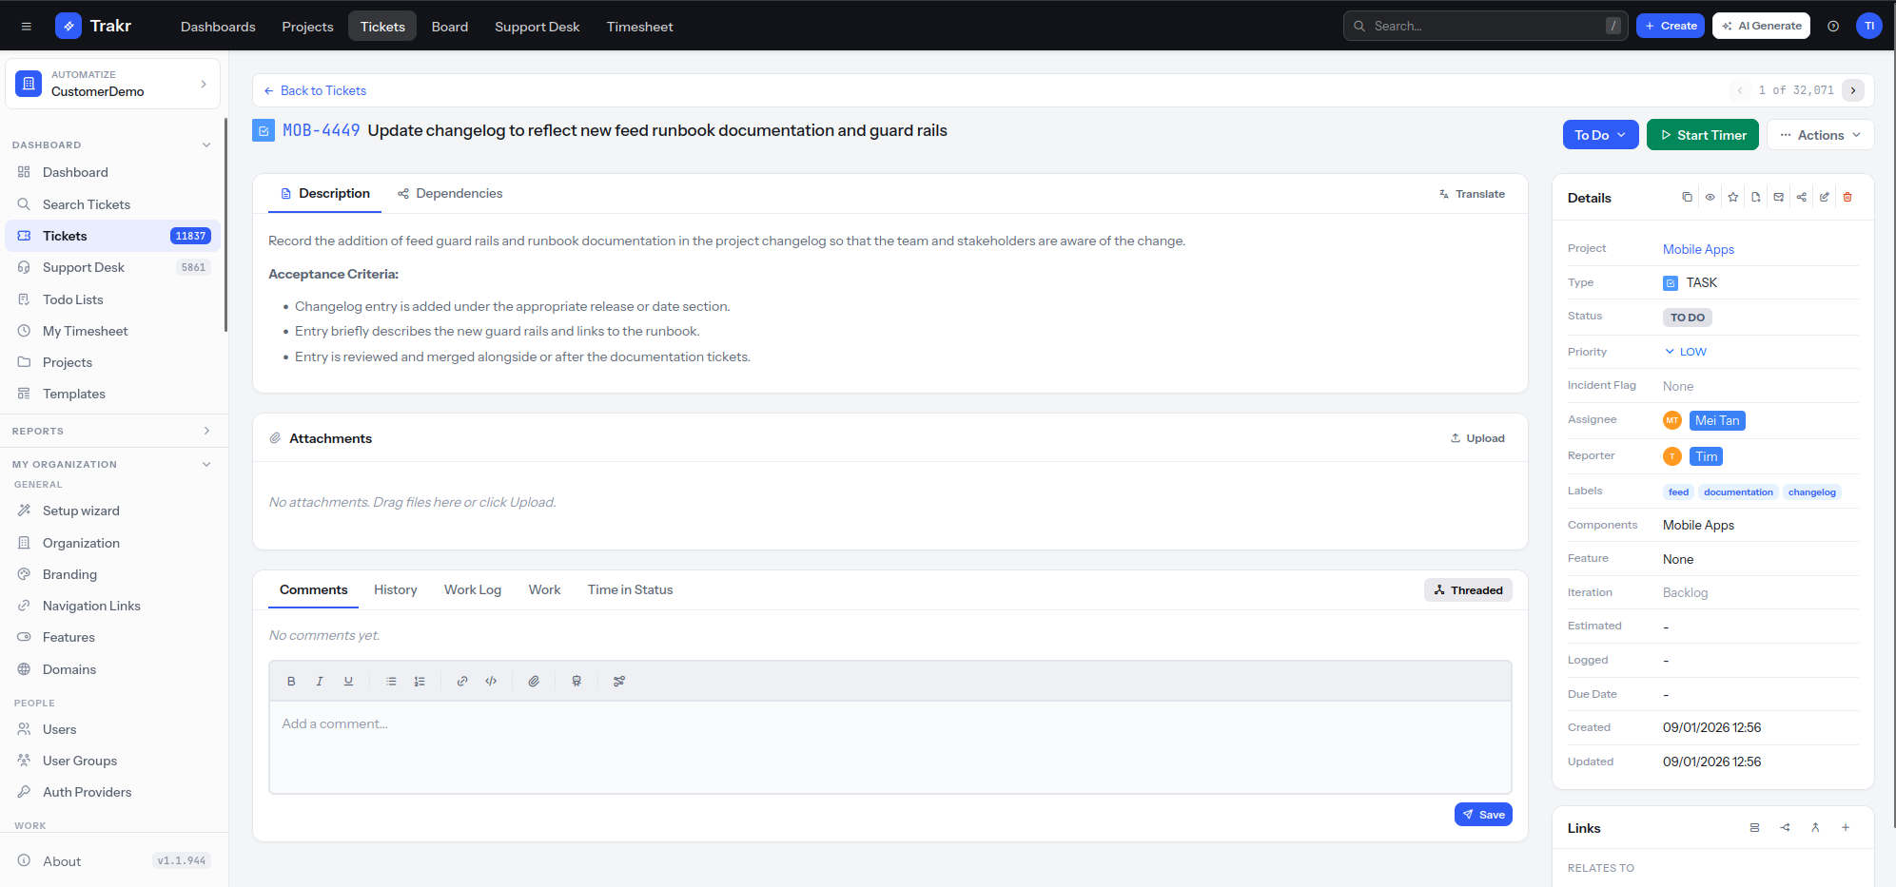Go to next ticket arrow
The image size is (1896, 887).
coord(1853,90)
